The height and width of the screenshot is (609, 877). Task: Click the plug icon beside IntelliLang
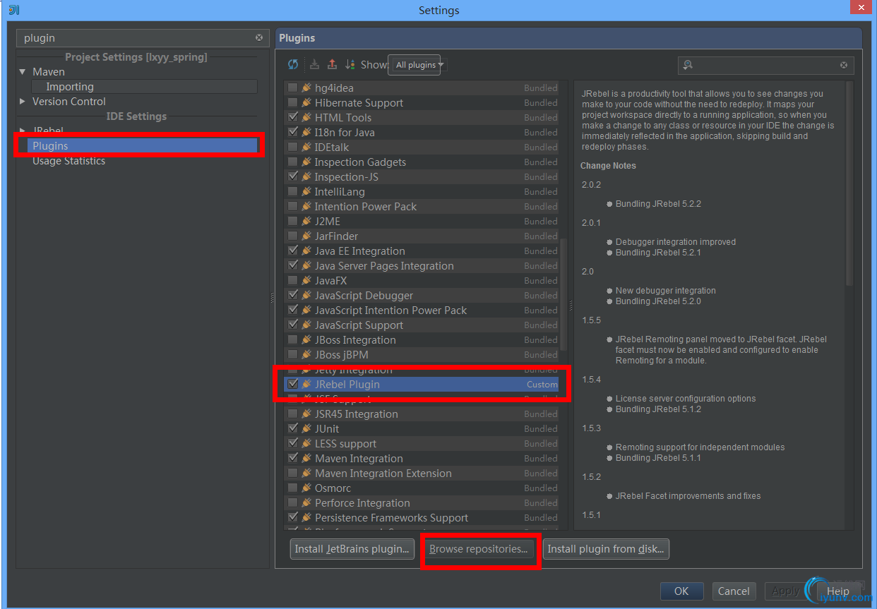[306, 191]
